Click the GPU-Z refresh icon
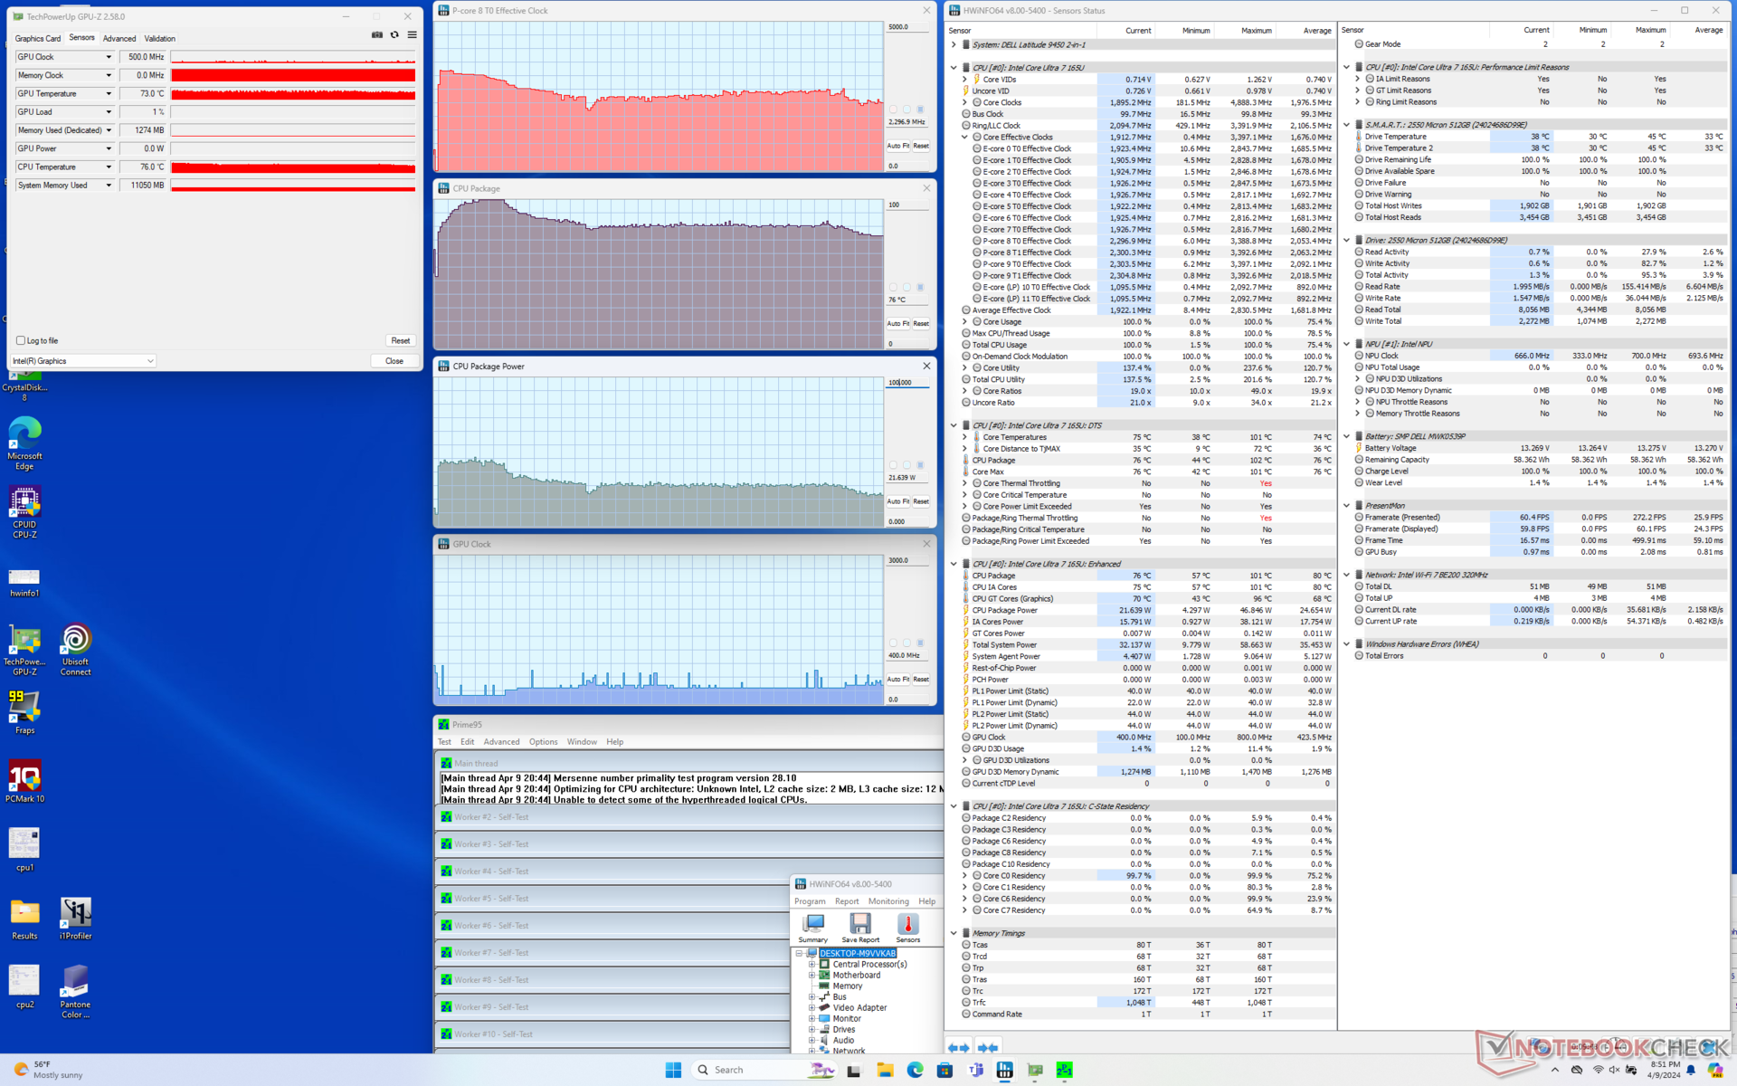 pyautogui.click(x=394, y=35)
